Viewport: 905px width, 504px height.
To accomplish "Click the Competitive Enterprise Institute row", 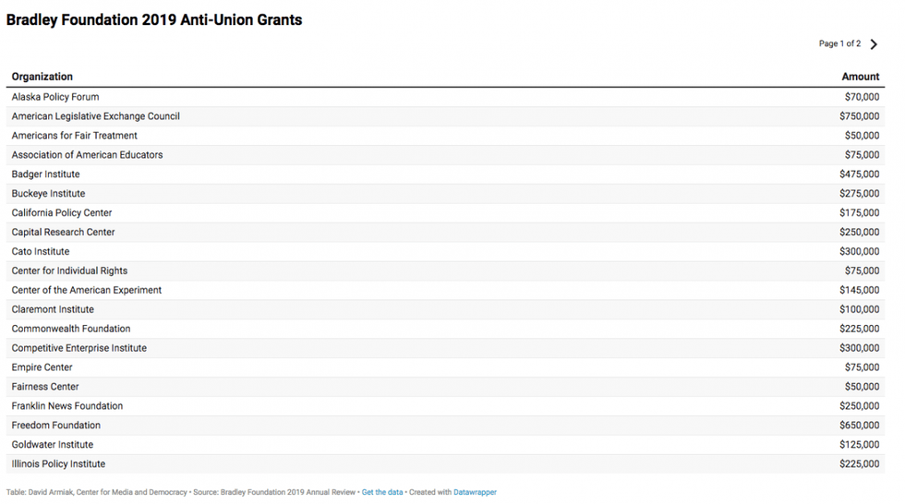I will click(x=78, y=348).
